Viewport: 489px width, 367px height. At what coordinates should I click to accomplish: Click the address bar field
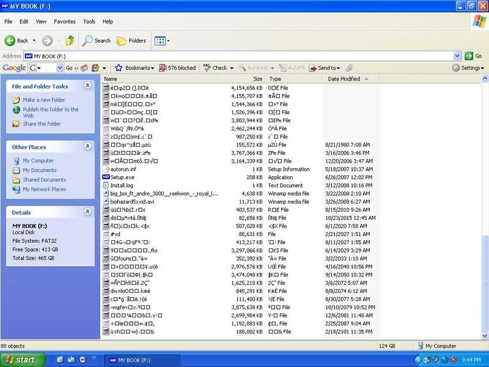[238, 56]
